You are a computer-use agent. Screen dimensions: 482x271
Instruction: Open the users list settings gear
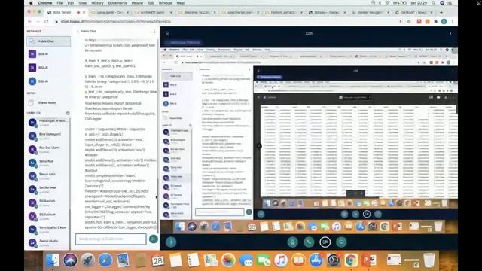(68, 113)
